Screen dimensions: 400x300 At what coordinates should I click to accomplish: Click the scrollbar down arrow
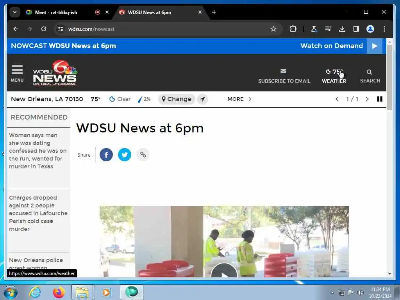pos(389,274)
